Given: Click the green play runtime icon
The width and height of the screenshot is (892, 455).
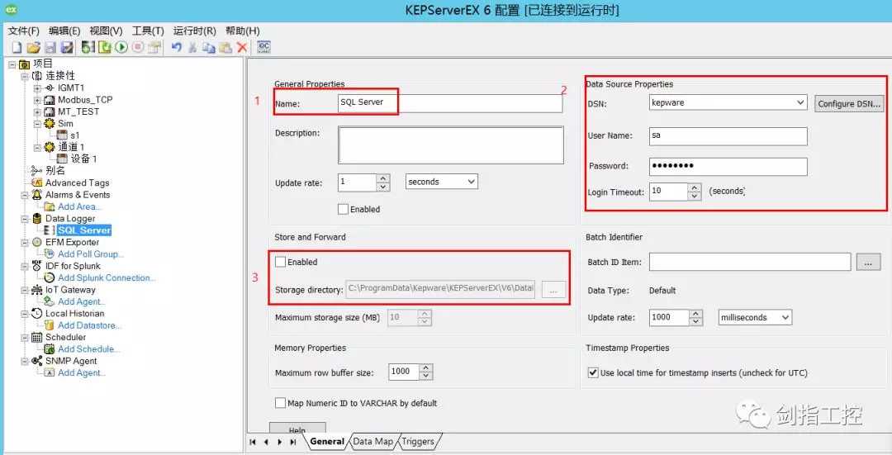Looking at the screenshot, I should pos(121,48).
